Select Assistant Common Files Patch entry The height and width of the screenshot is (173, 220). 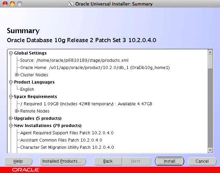tap(61, 140)
